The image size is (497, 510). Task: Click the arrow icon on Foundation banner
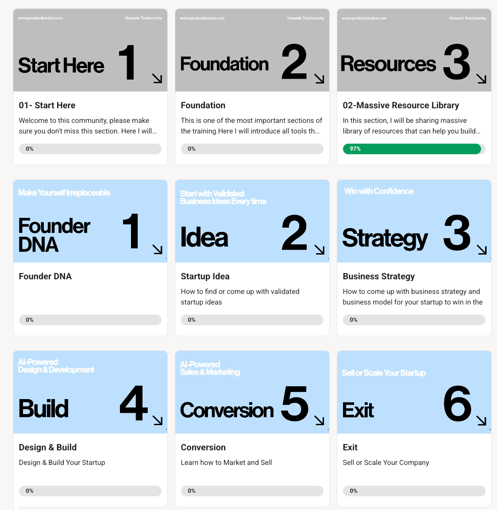coord(319,79)
